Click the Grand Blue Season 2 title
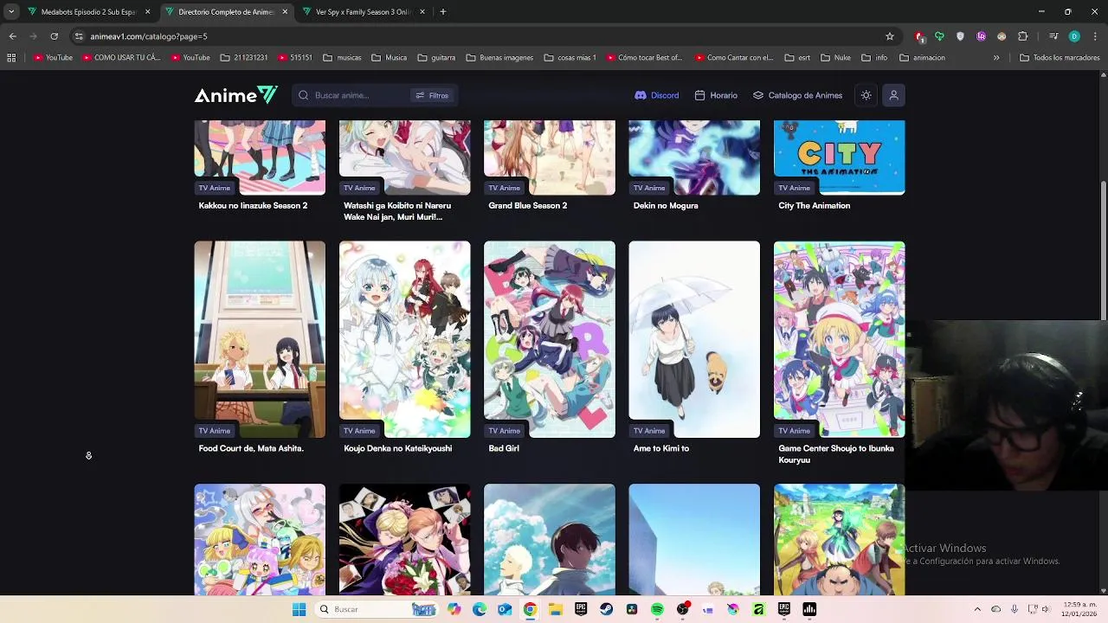 (x=527, y=206)
